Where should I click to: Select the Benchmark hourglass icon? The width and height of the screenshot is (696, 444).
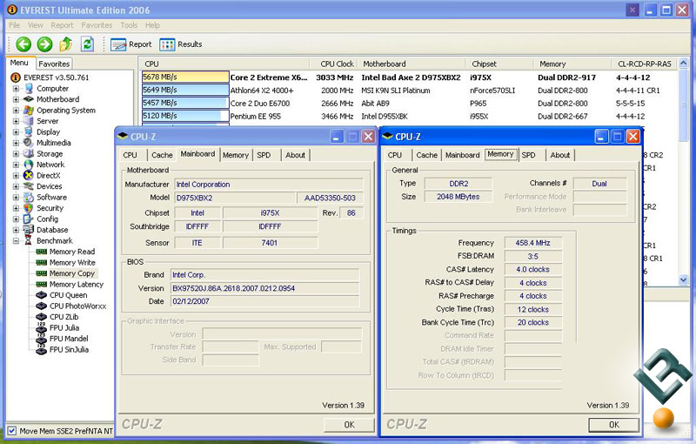(29, 240)
